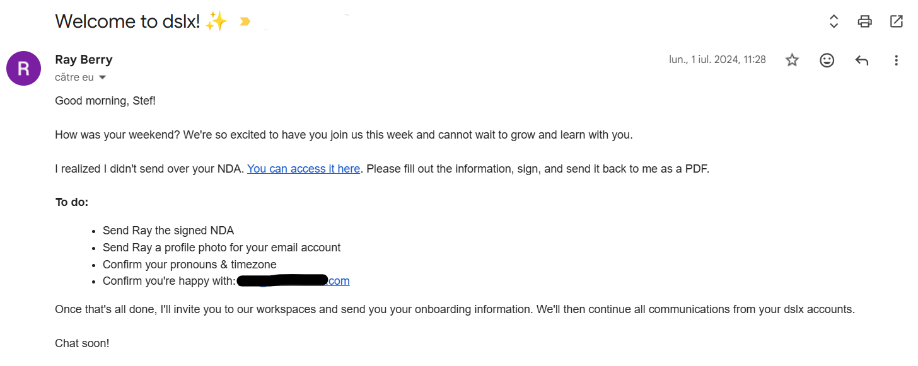Reply to Ray Berry using the arrow icon

(862, 60)
